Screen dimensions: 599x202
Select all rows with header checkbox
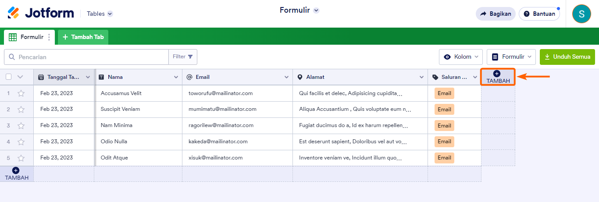click(9, 77)
